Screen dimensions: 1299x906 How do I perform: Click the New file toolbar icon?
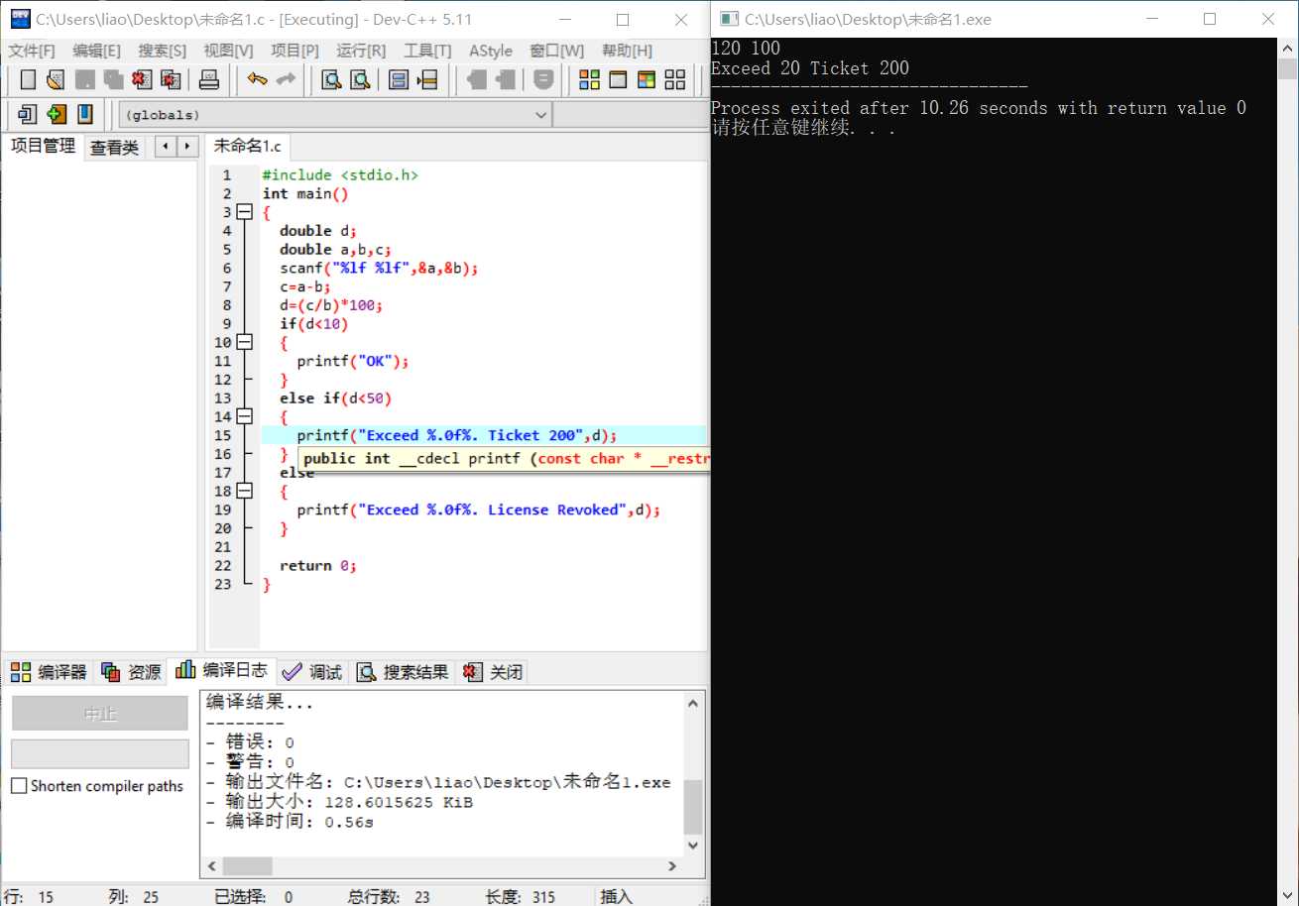click(x=28, y=79)
